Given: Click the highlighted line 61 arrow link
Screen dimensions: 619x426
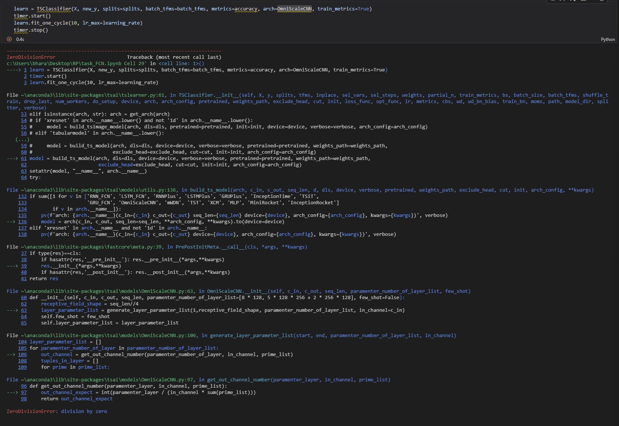Looking at the screenshot, I should tap(23, 158).
